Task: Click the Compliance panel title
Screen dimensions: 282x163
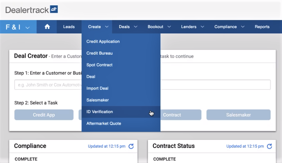Action: 30,146
